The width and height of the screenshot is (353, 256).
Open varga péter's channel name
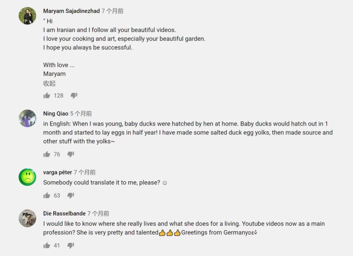click(x=58, y=172)
